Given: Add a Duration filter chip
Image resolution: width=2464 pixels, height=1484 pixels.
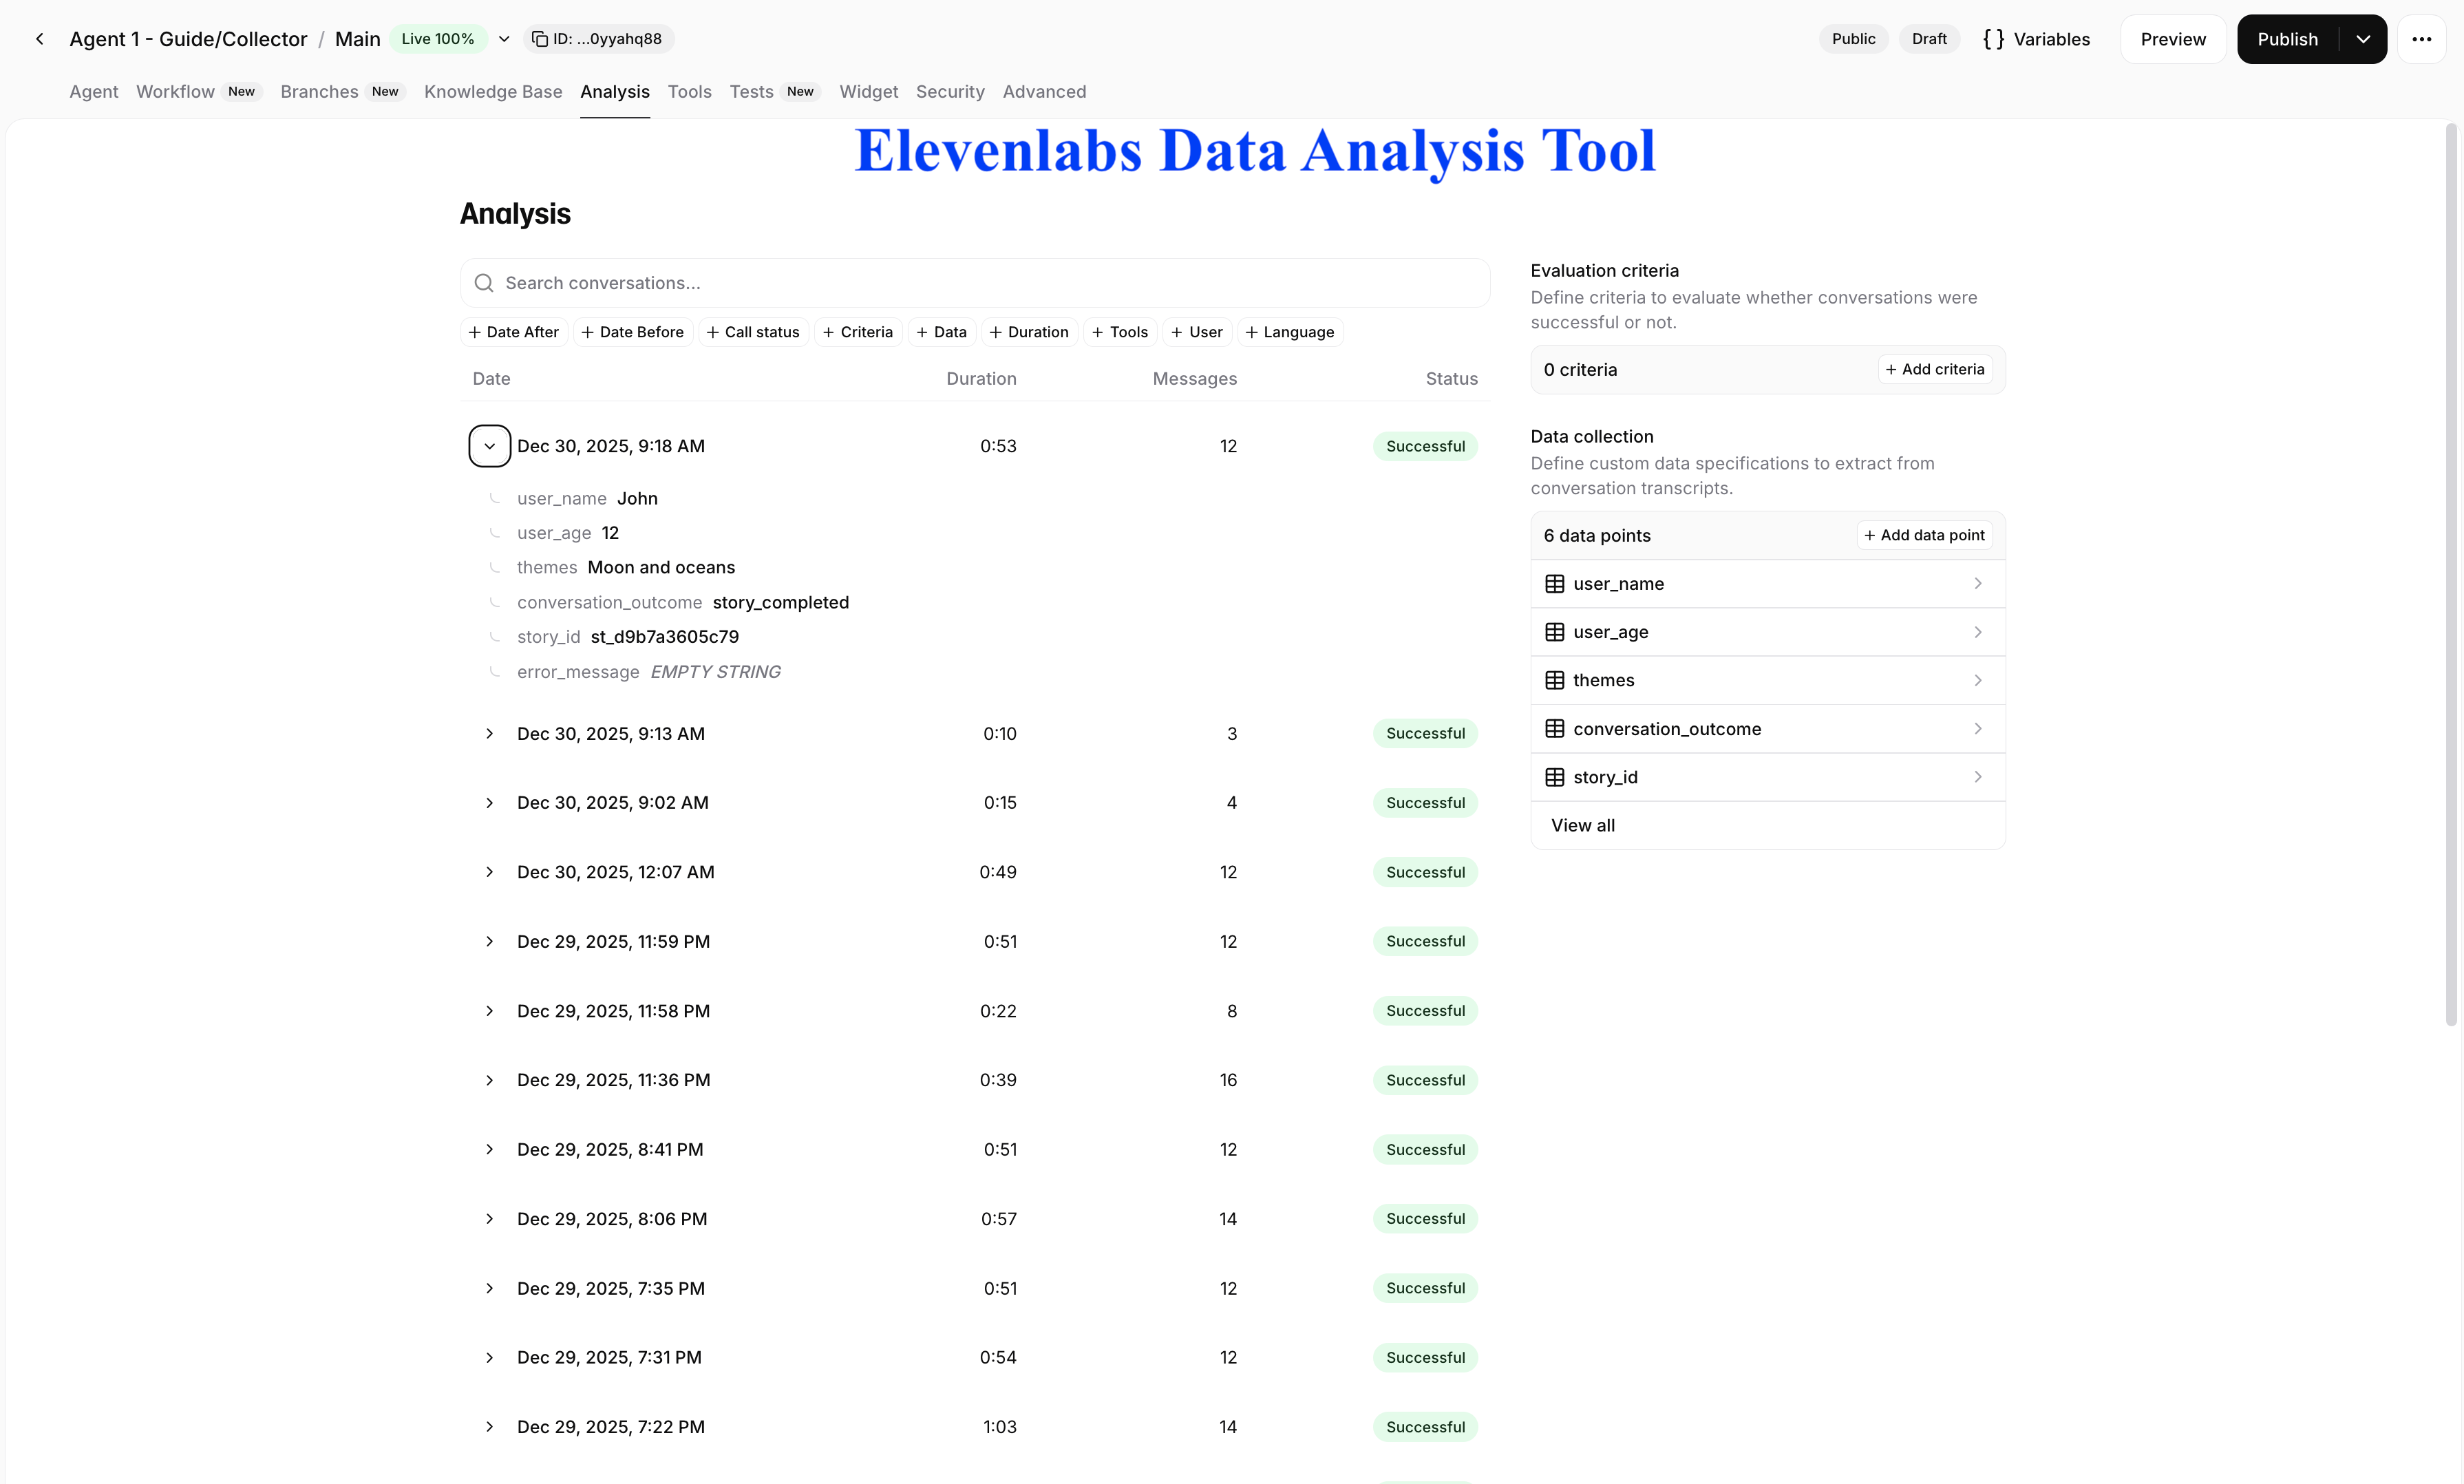Looking at the screenshot, I should point(1029,332).
